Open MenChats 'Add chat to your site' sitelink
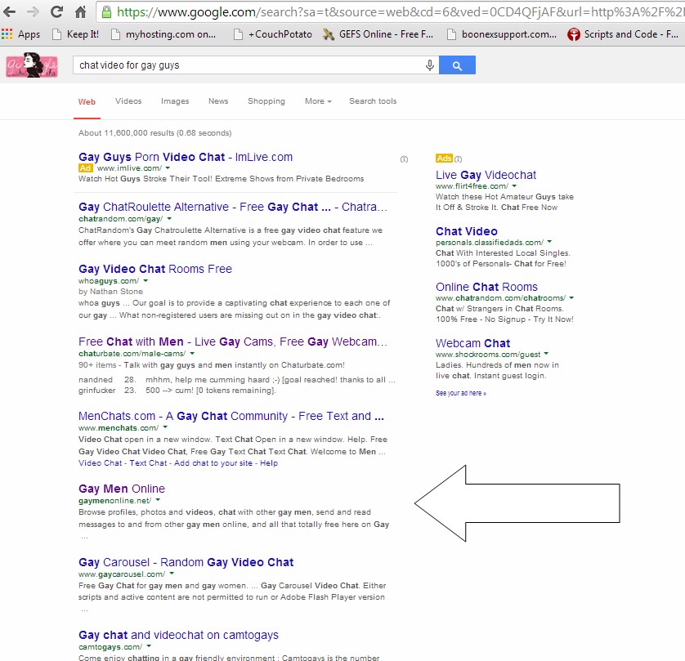685x661 pixels. 213,463
